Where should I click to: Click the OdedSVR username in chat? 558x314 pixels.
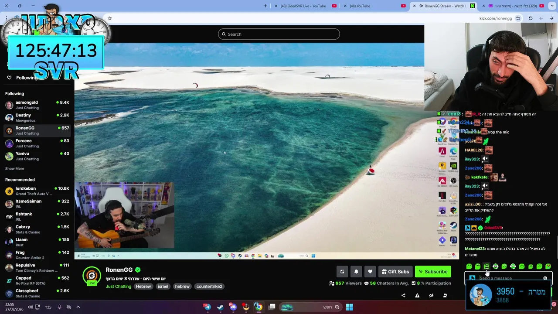pyautogui.click(x=493, y=228)
